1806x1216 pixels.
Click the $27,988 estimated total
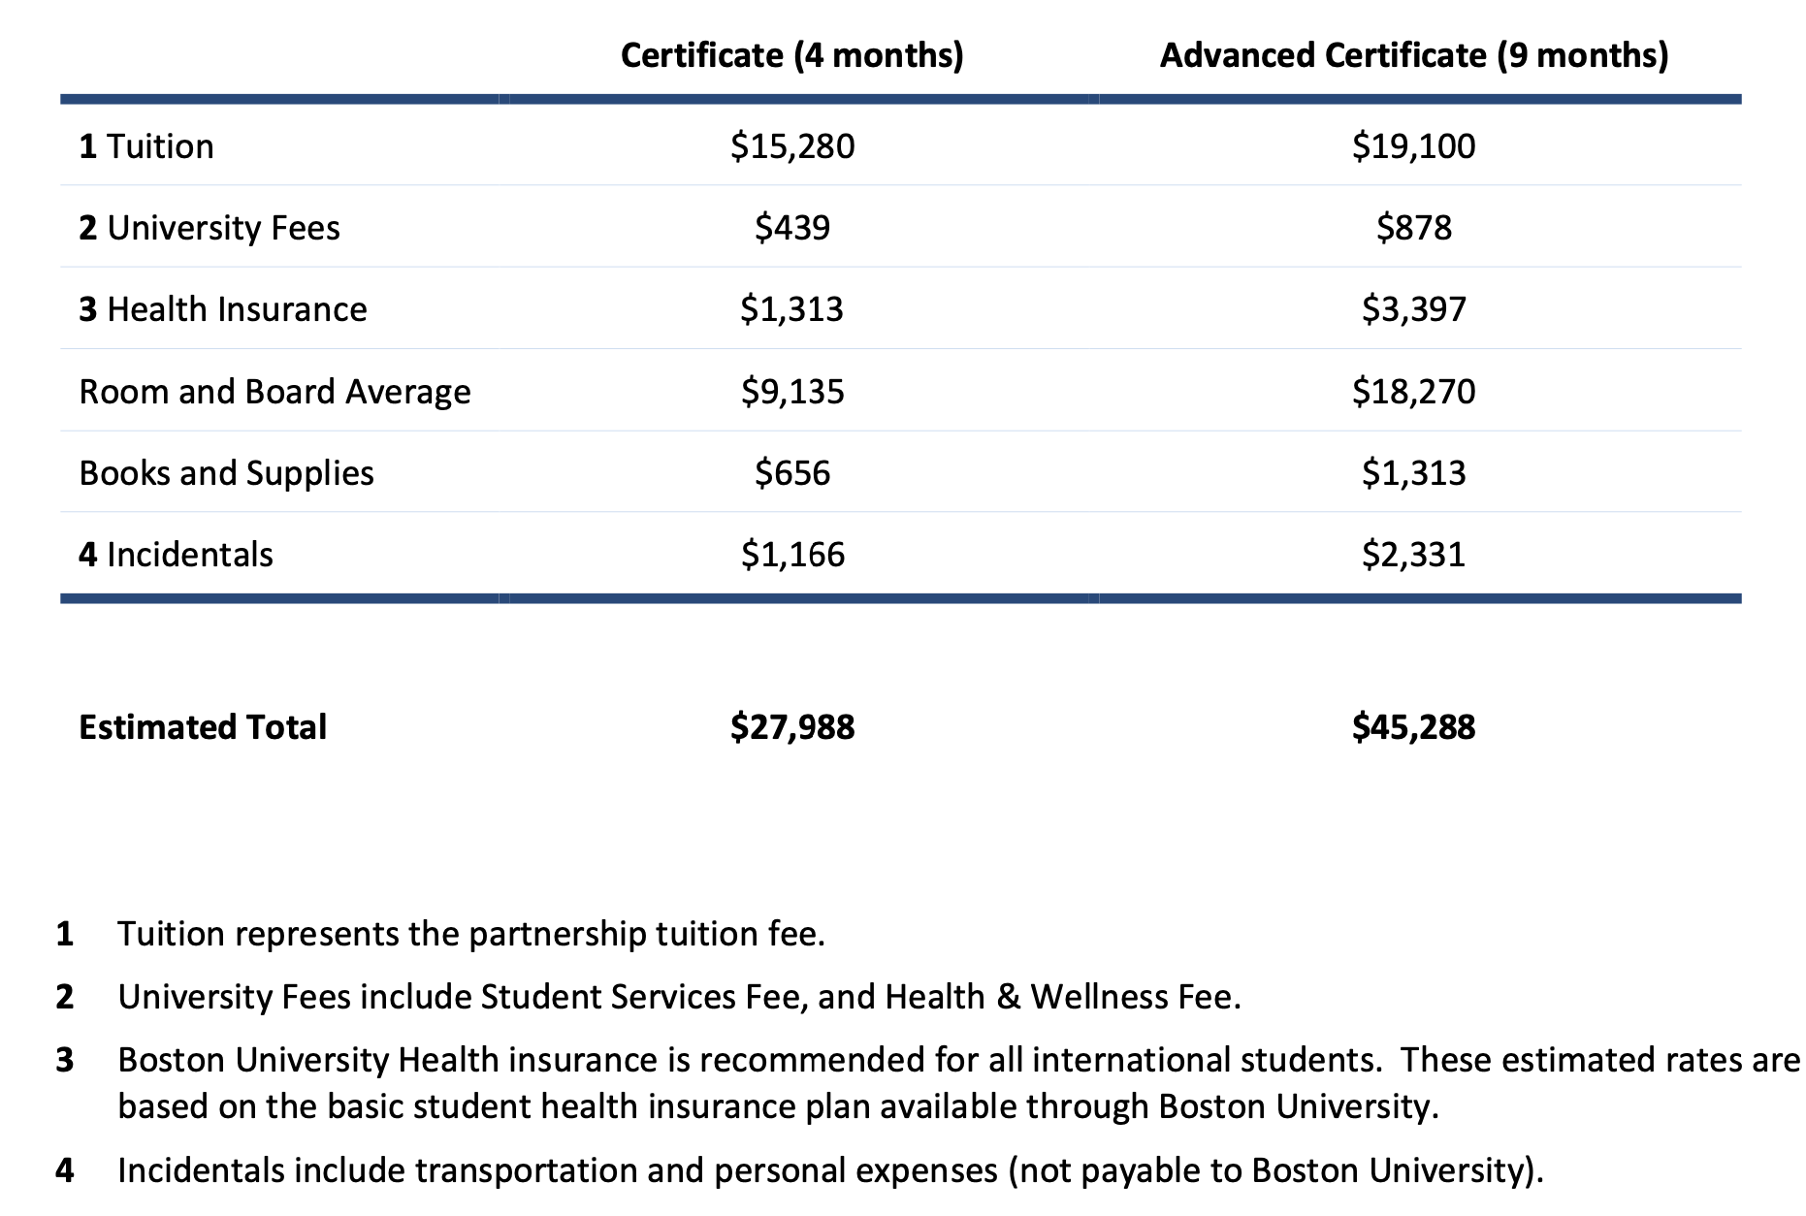[x=792, y=727]
